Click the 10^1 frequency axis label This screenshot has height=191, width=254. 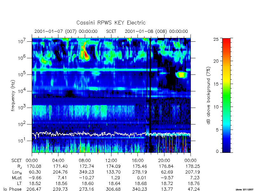(22, 140)
